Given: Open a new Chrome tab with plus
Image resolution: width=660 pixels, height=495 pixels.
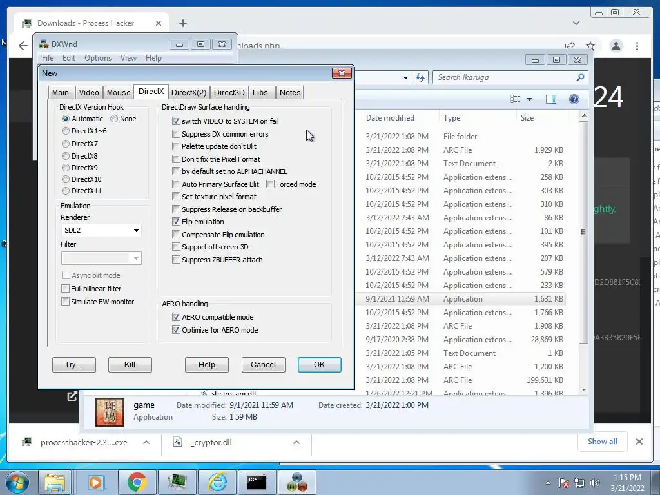Looking at the screenshot, I should (182, 23).
